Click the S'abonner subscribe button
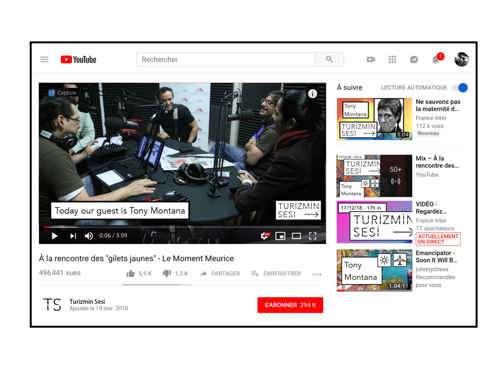 290,305
